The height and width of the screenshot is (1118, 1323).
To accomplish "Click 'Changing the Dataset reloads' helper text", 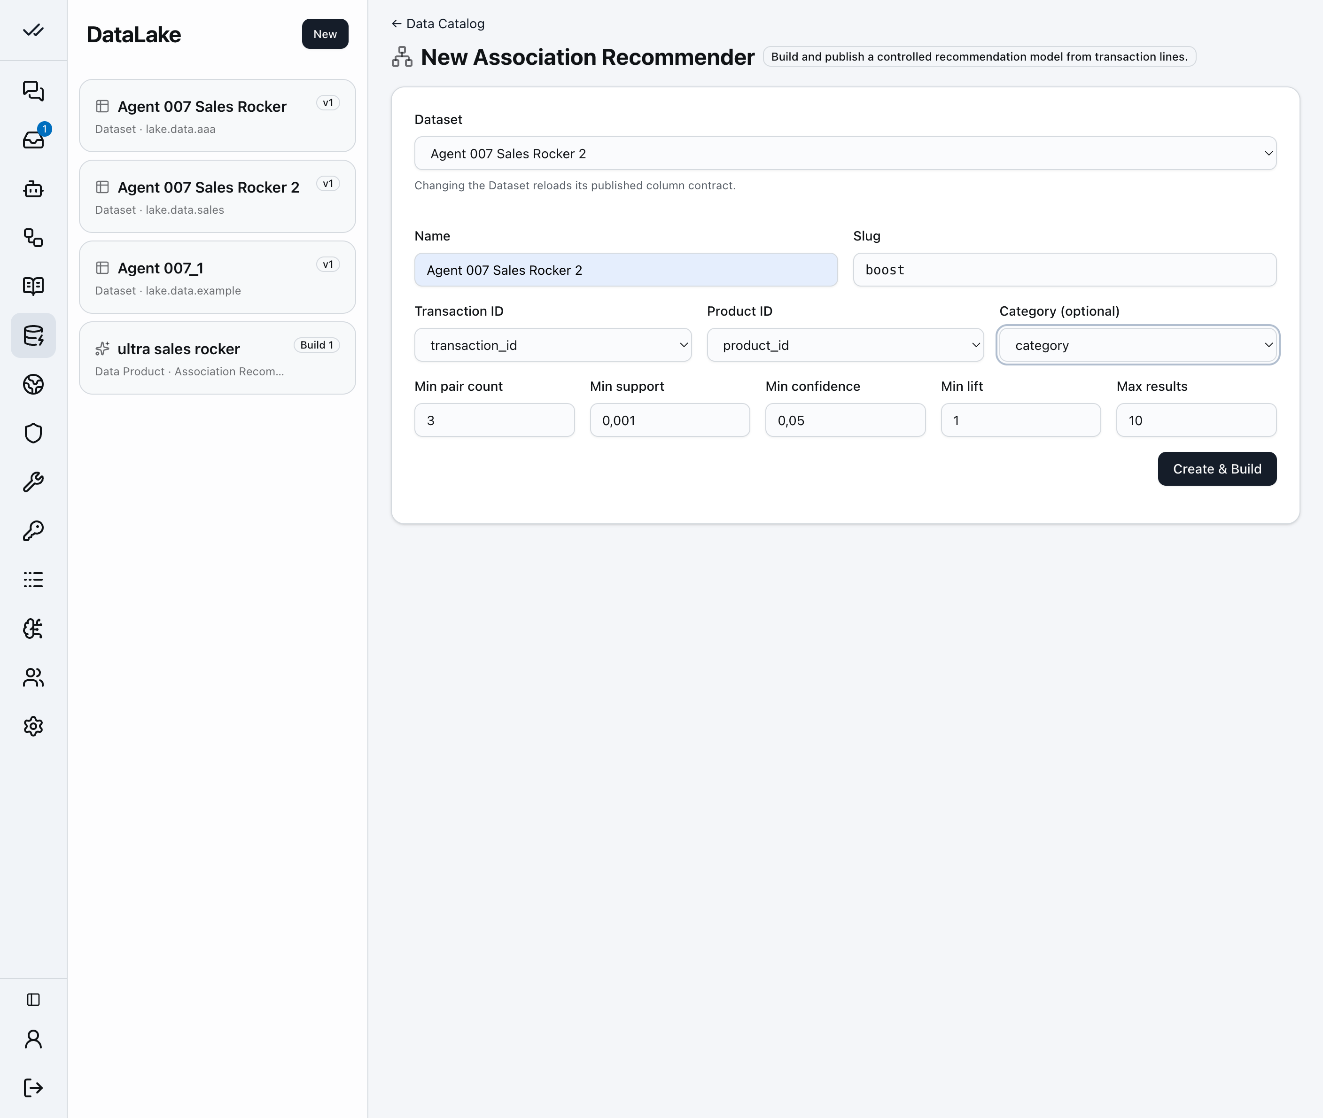I will click(575, 185).
